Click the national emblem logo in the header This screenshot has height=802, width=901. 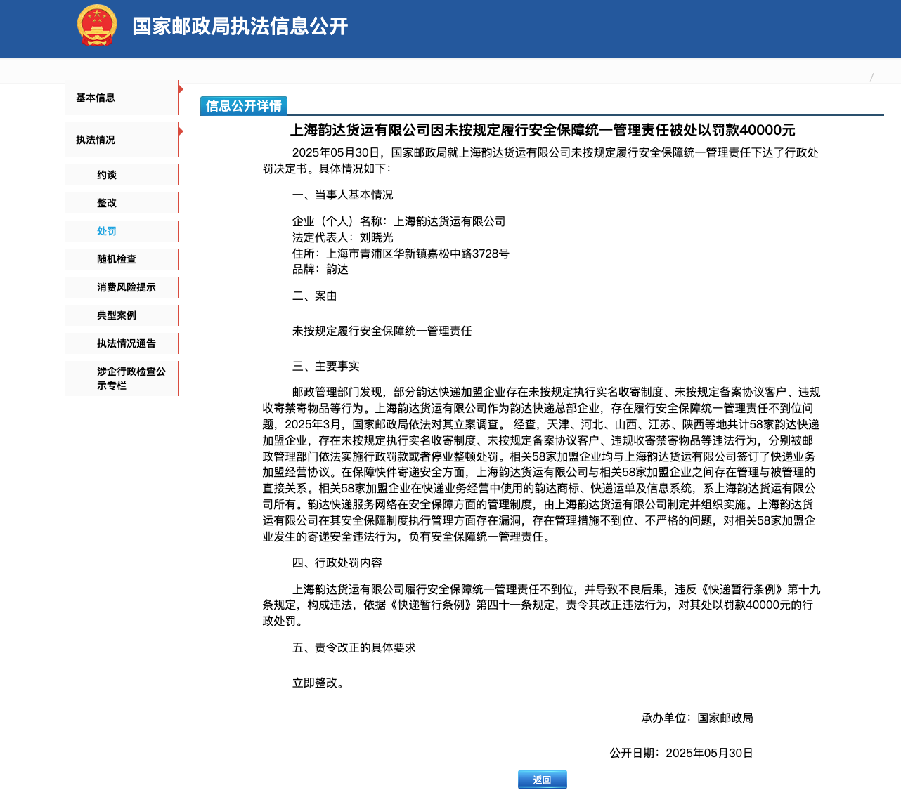point(96,26)
